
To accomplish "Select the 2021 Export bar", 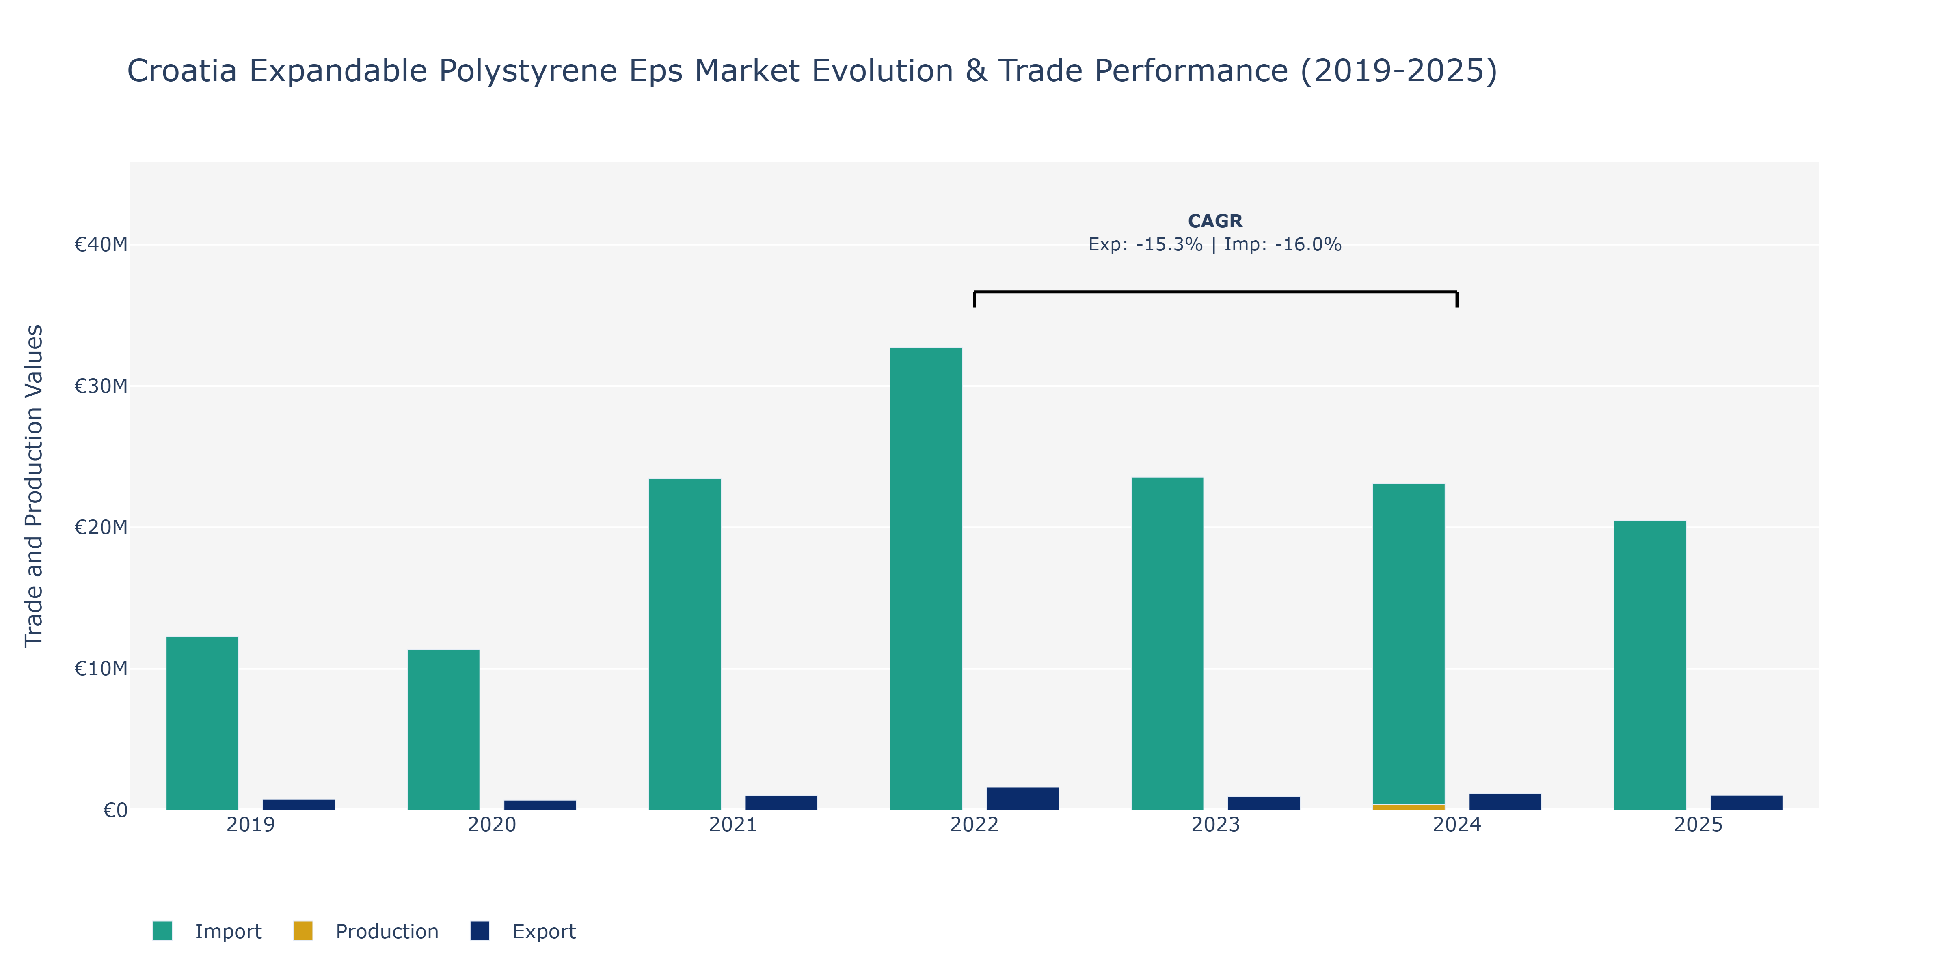I will coord(782,803).
